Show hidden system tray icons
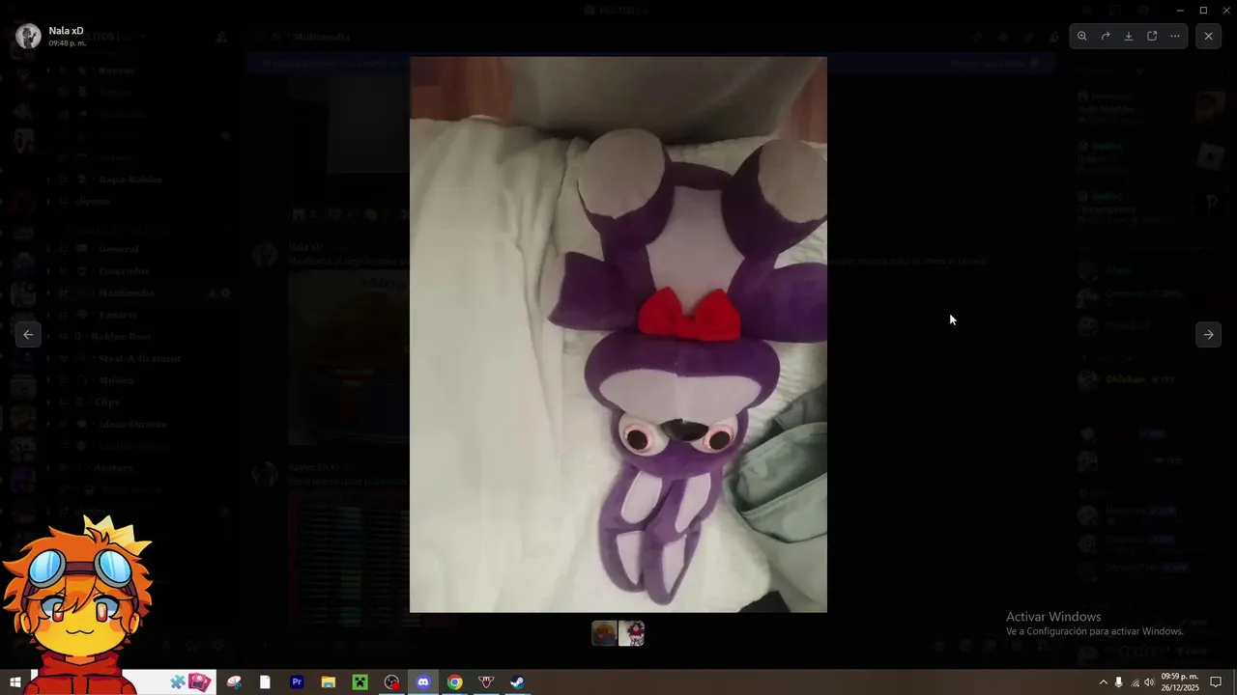This screenshot has height=695, width=1237. point(1104,682)
